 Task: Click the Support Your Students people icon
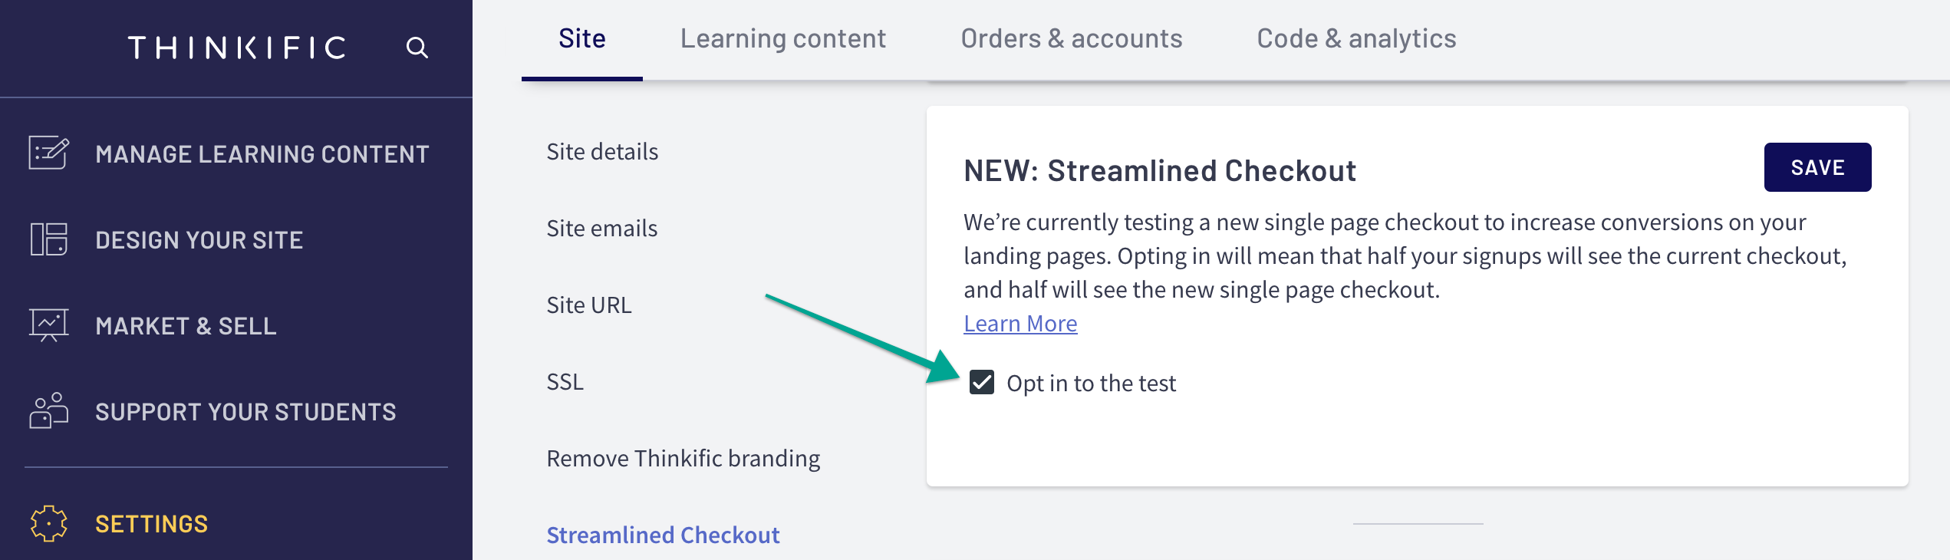pos(49,411)
